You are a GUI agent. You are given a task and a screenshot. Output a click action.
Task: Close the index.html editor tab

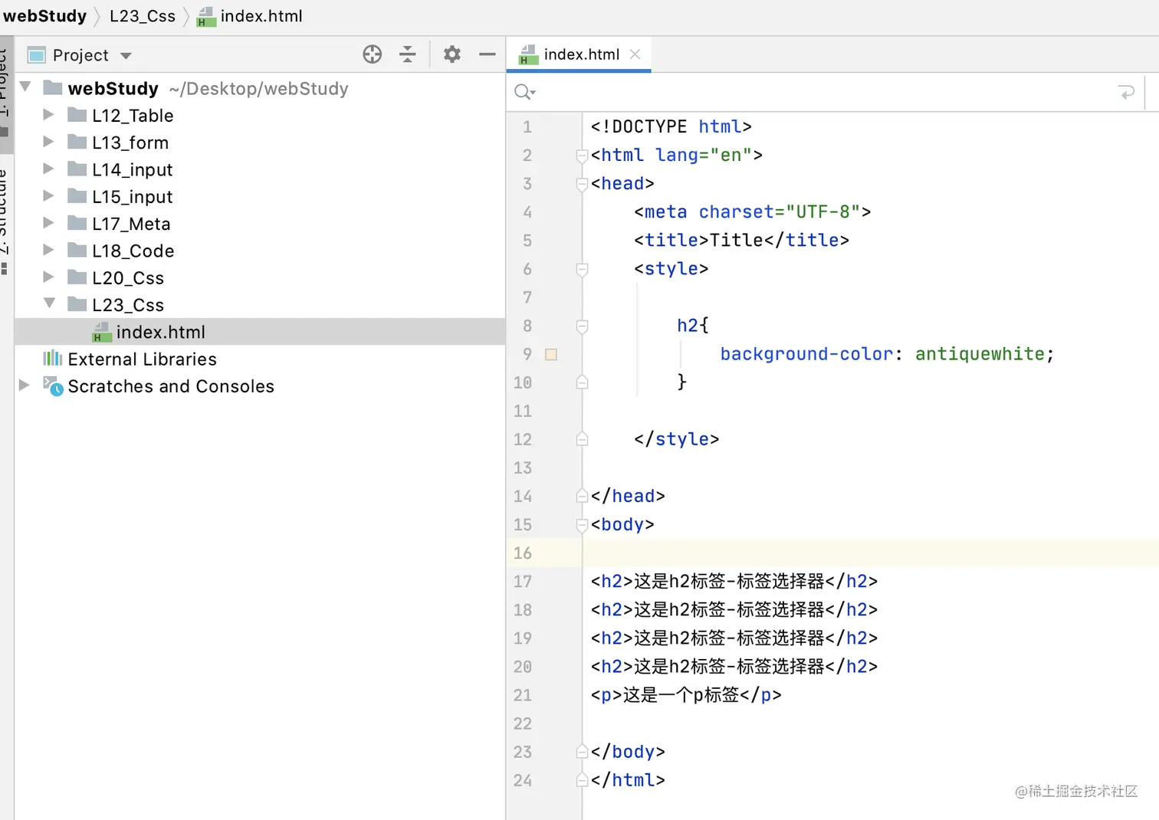pos(635,54)
